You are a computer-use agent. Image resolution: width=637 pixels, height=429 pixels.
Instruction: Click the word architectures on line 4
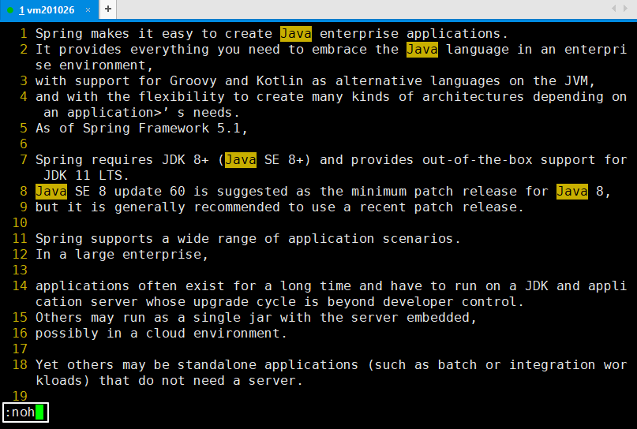(x=474, y=97)
